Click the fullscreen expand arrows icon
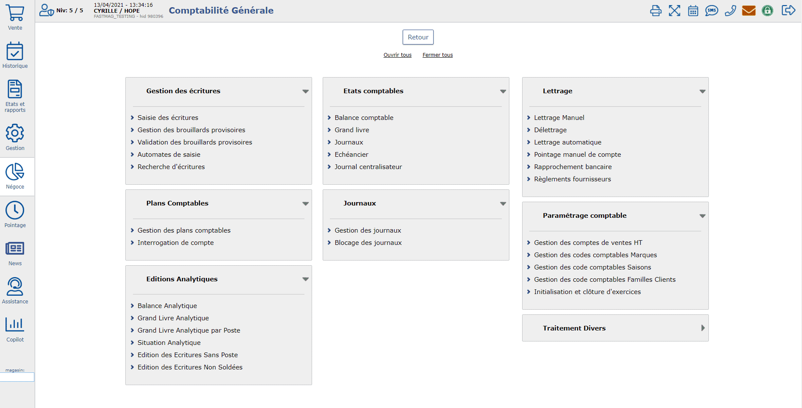 pyautogui.click(x=674, y=11)
